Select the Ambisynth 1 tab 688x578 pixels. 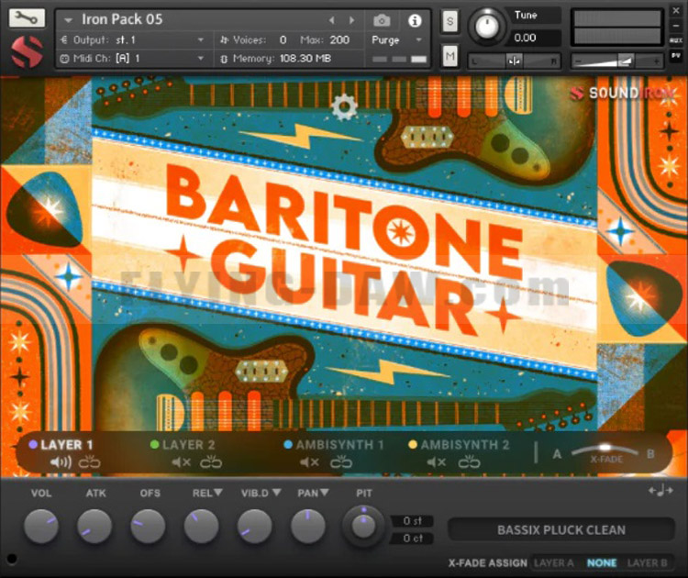click(338, 445)
